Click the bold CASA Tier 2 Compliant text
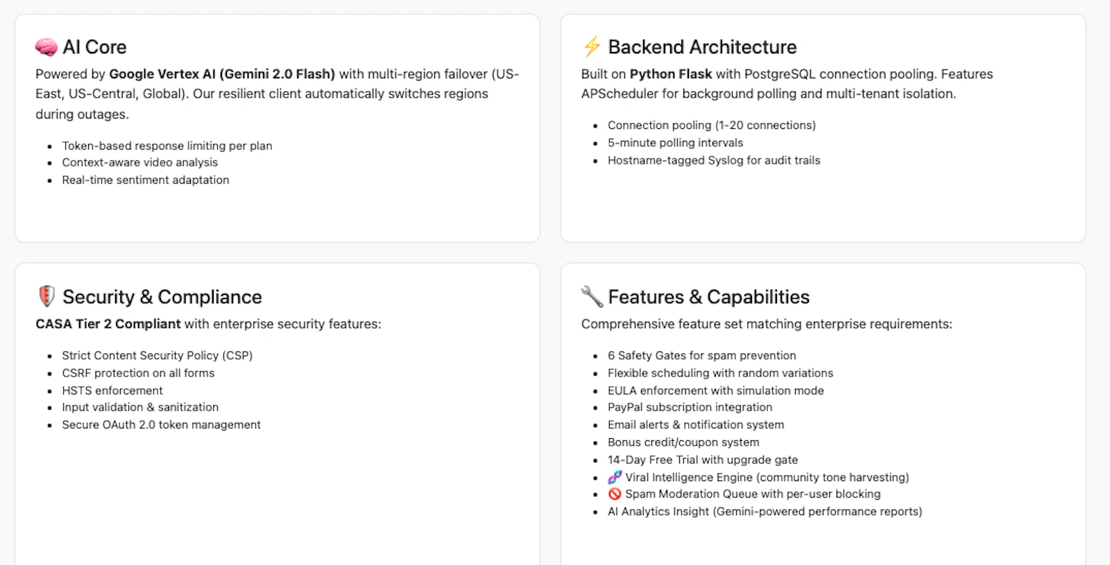 click(108, 324)
